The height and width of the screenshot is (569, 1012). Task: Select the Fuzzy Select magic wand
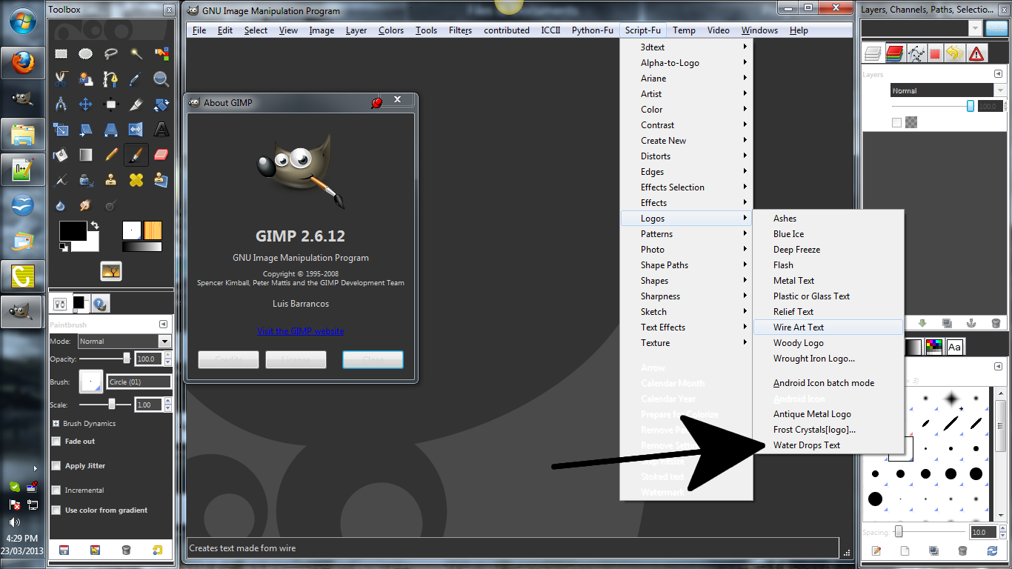tap(136, 53)
